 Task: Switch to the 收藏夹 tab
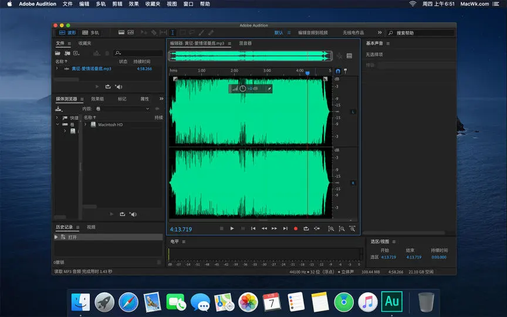click(84, 43)
